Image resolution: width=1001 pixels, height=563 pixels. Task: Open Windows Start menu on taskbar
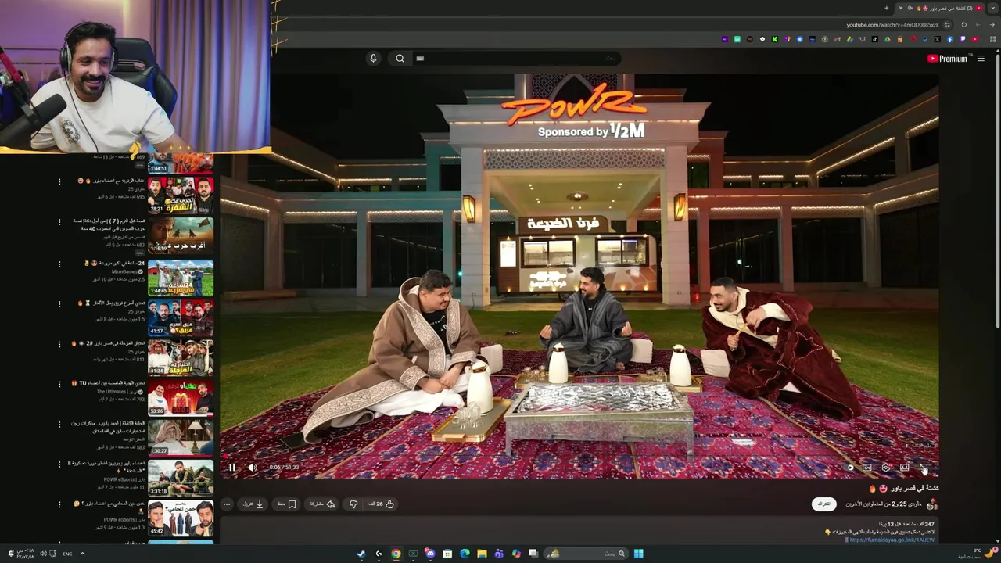[x=638, y=554]
